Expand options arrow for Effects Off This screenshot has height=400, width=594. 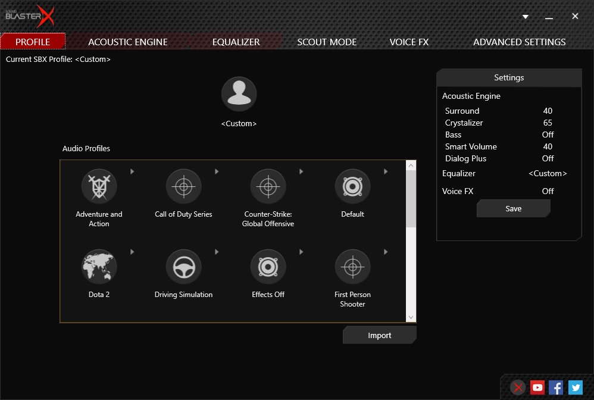[x=301, y=252]
